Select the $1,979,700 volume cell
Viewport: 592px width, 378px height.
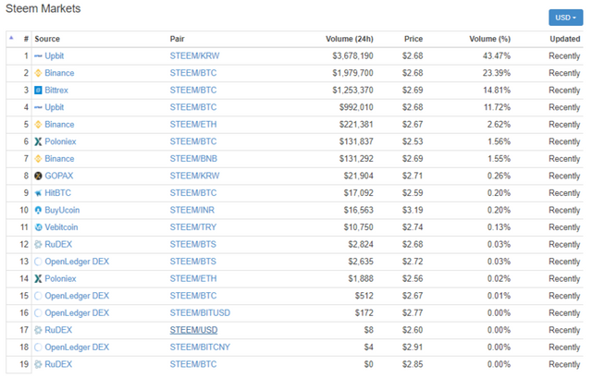352,73
